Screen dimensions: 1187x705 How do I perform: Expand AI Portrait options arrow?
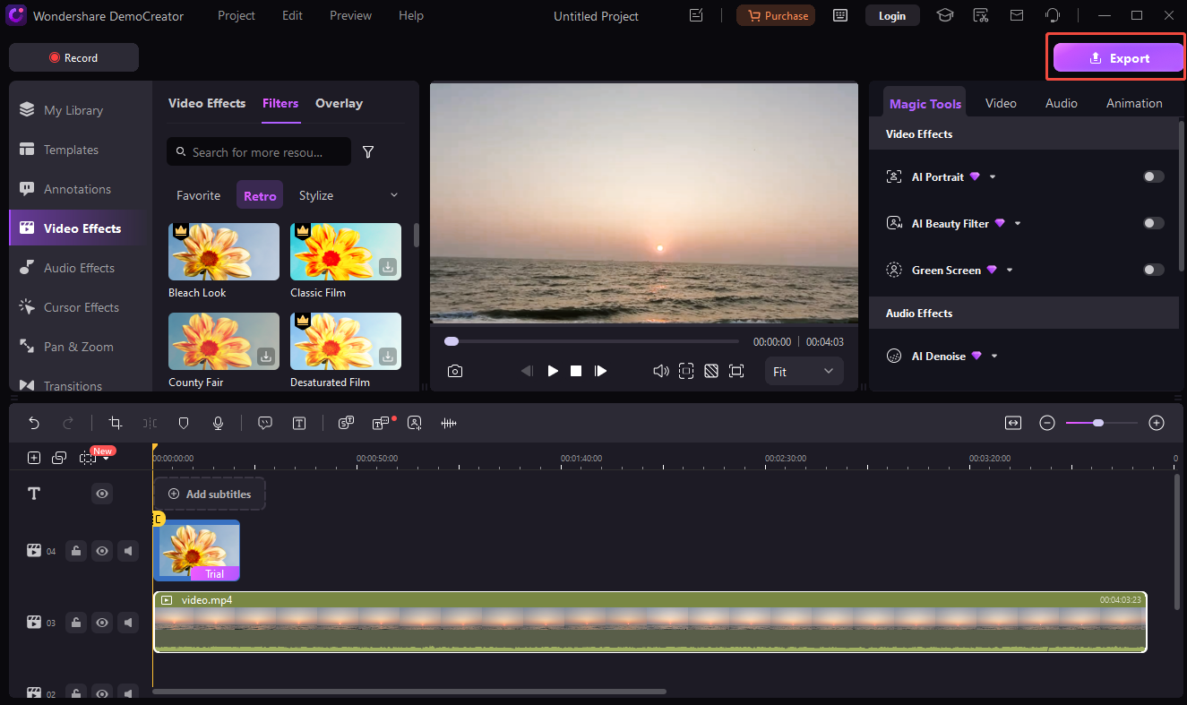pyautogui.click(x=993, y=177)
